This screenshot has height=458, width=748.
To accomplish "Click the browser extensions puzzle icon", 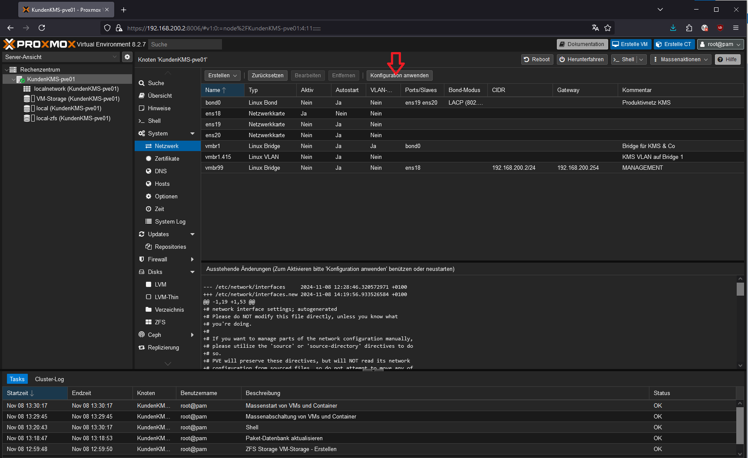I will 689,28.
